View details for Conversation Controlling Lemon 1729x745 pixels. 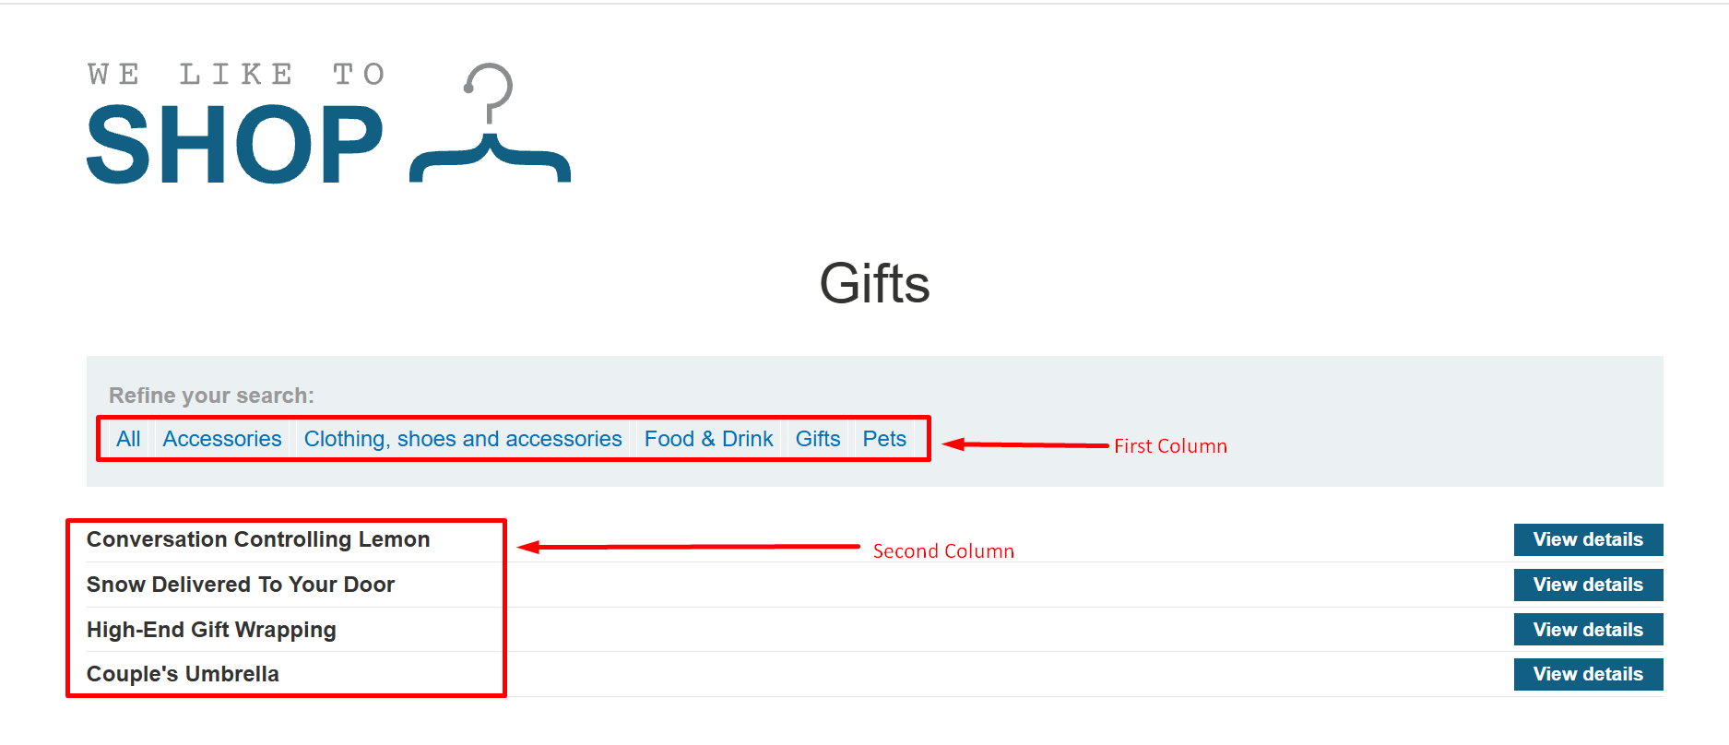click(x=1588, y=539)
